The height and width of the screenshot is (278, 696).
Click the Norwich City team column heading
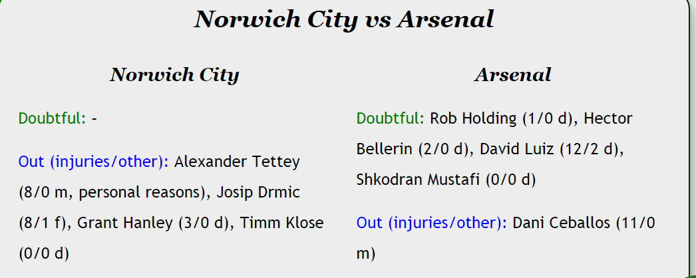(x=174, y=74)
